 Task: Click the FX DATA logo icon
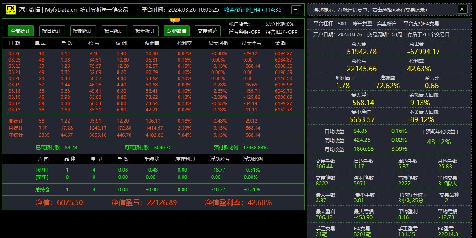pos(11,10)
